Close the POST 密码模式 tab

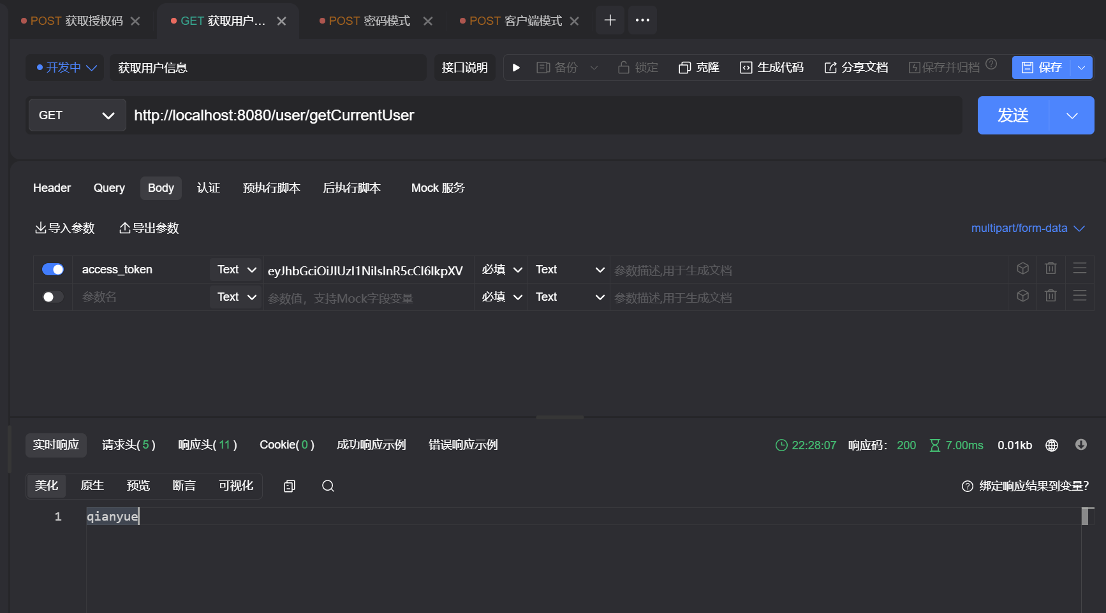pos(428,21)
